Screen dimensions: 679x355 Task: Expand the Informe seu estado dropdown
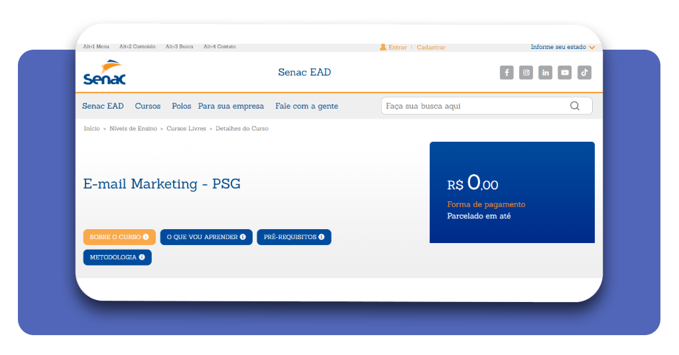pyautogui.click(x=563, y=47)
